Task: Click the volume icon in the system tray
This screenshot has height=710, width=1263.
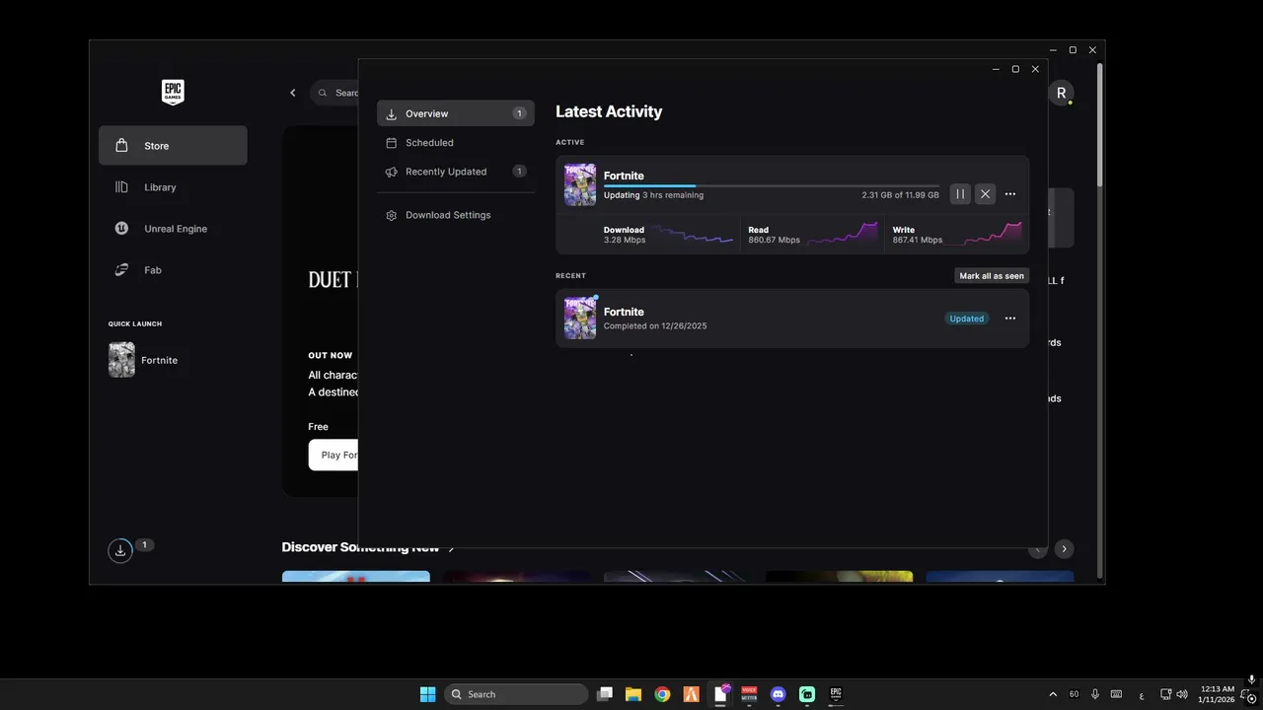Action: [1182, 694]
